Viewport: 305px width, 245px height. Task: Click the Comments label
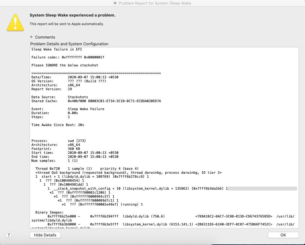click(45, 37)
